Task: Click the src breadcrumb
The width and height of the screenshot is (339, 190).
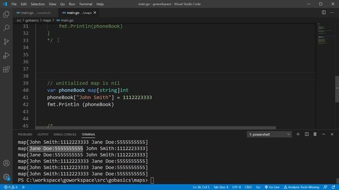Action: [x=19, y=20]
